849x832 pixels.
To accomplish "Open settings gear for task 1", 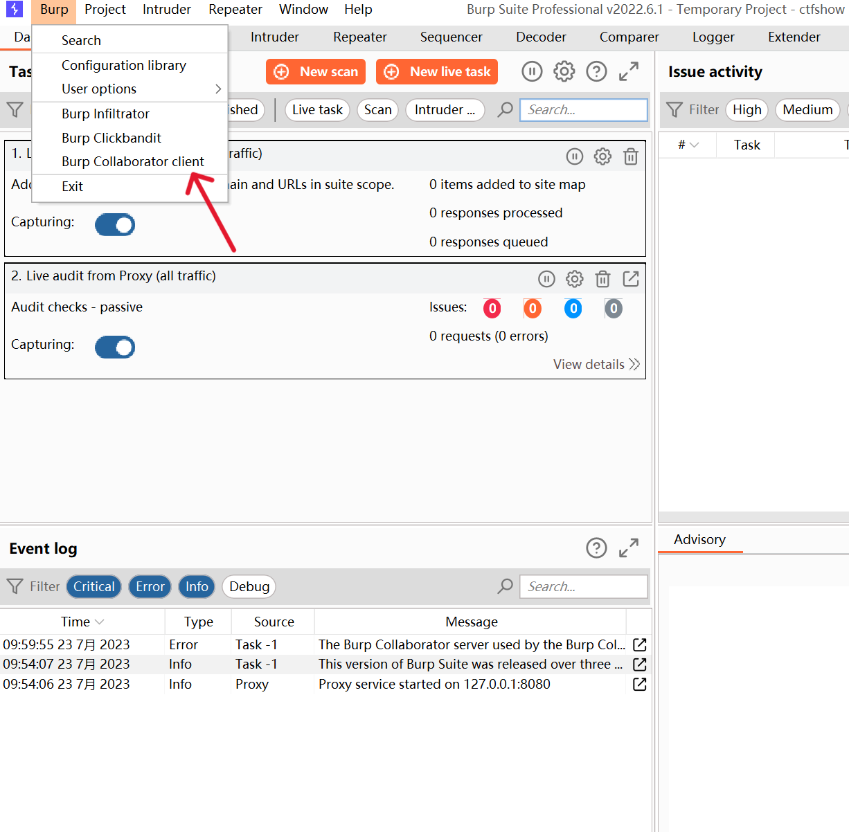I will 602,156.
